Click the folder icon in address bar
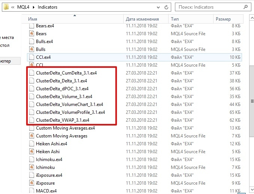Image resolution: width=254 pixels, height=194 pixels. click(6, 7)
